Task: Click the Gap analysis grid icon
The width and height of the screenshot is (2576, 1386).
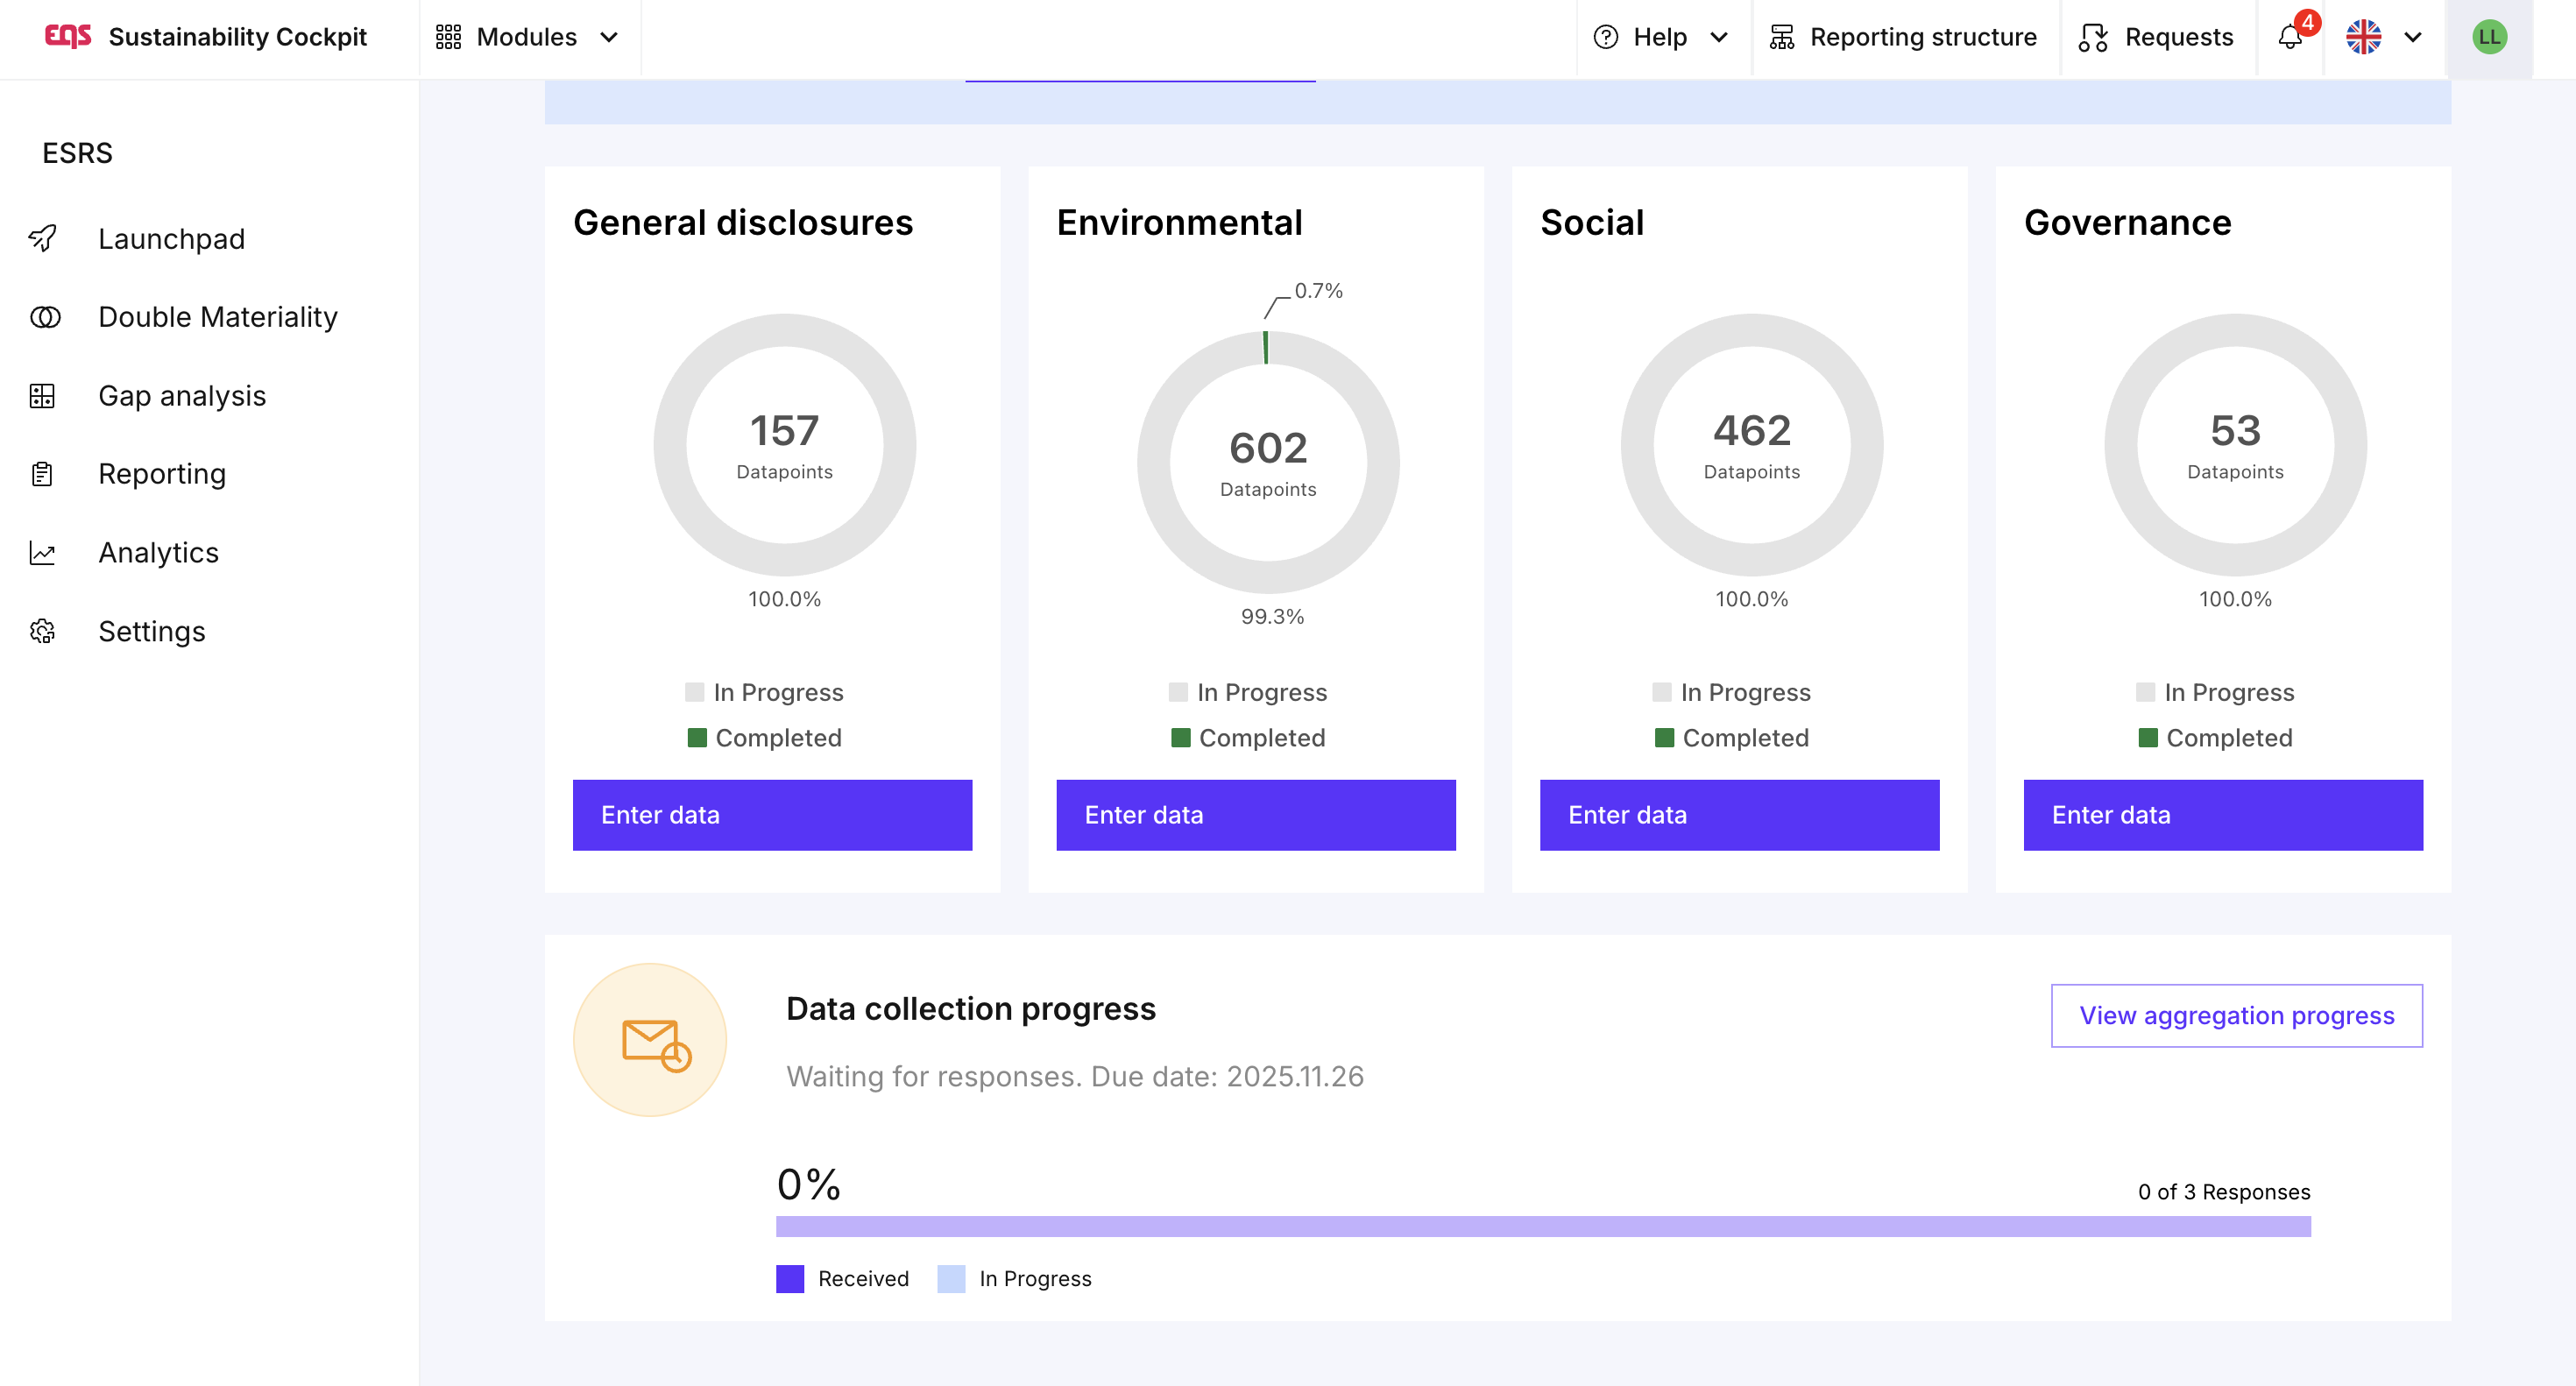Action: tap(43, 396)
